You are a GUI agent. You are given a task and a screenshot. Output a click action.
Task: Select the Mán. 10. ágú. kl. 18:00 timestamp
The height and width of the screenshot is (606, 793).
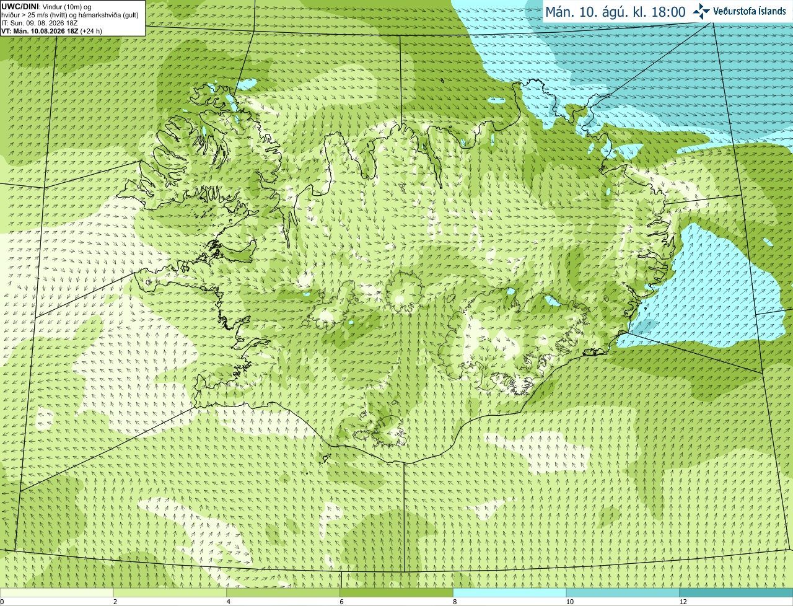[x=615, y=12]
